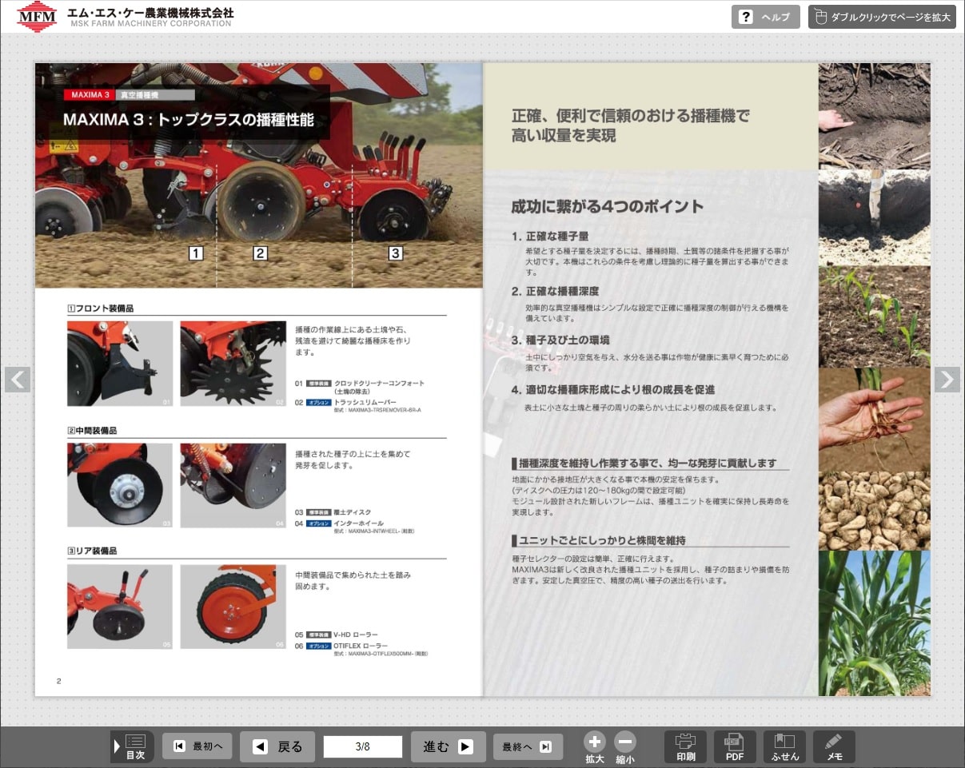Open the 目次 table of contents panel
The image size is (965, 768).
(x=133, y=746)
